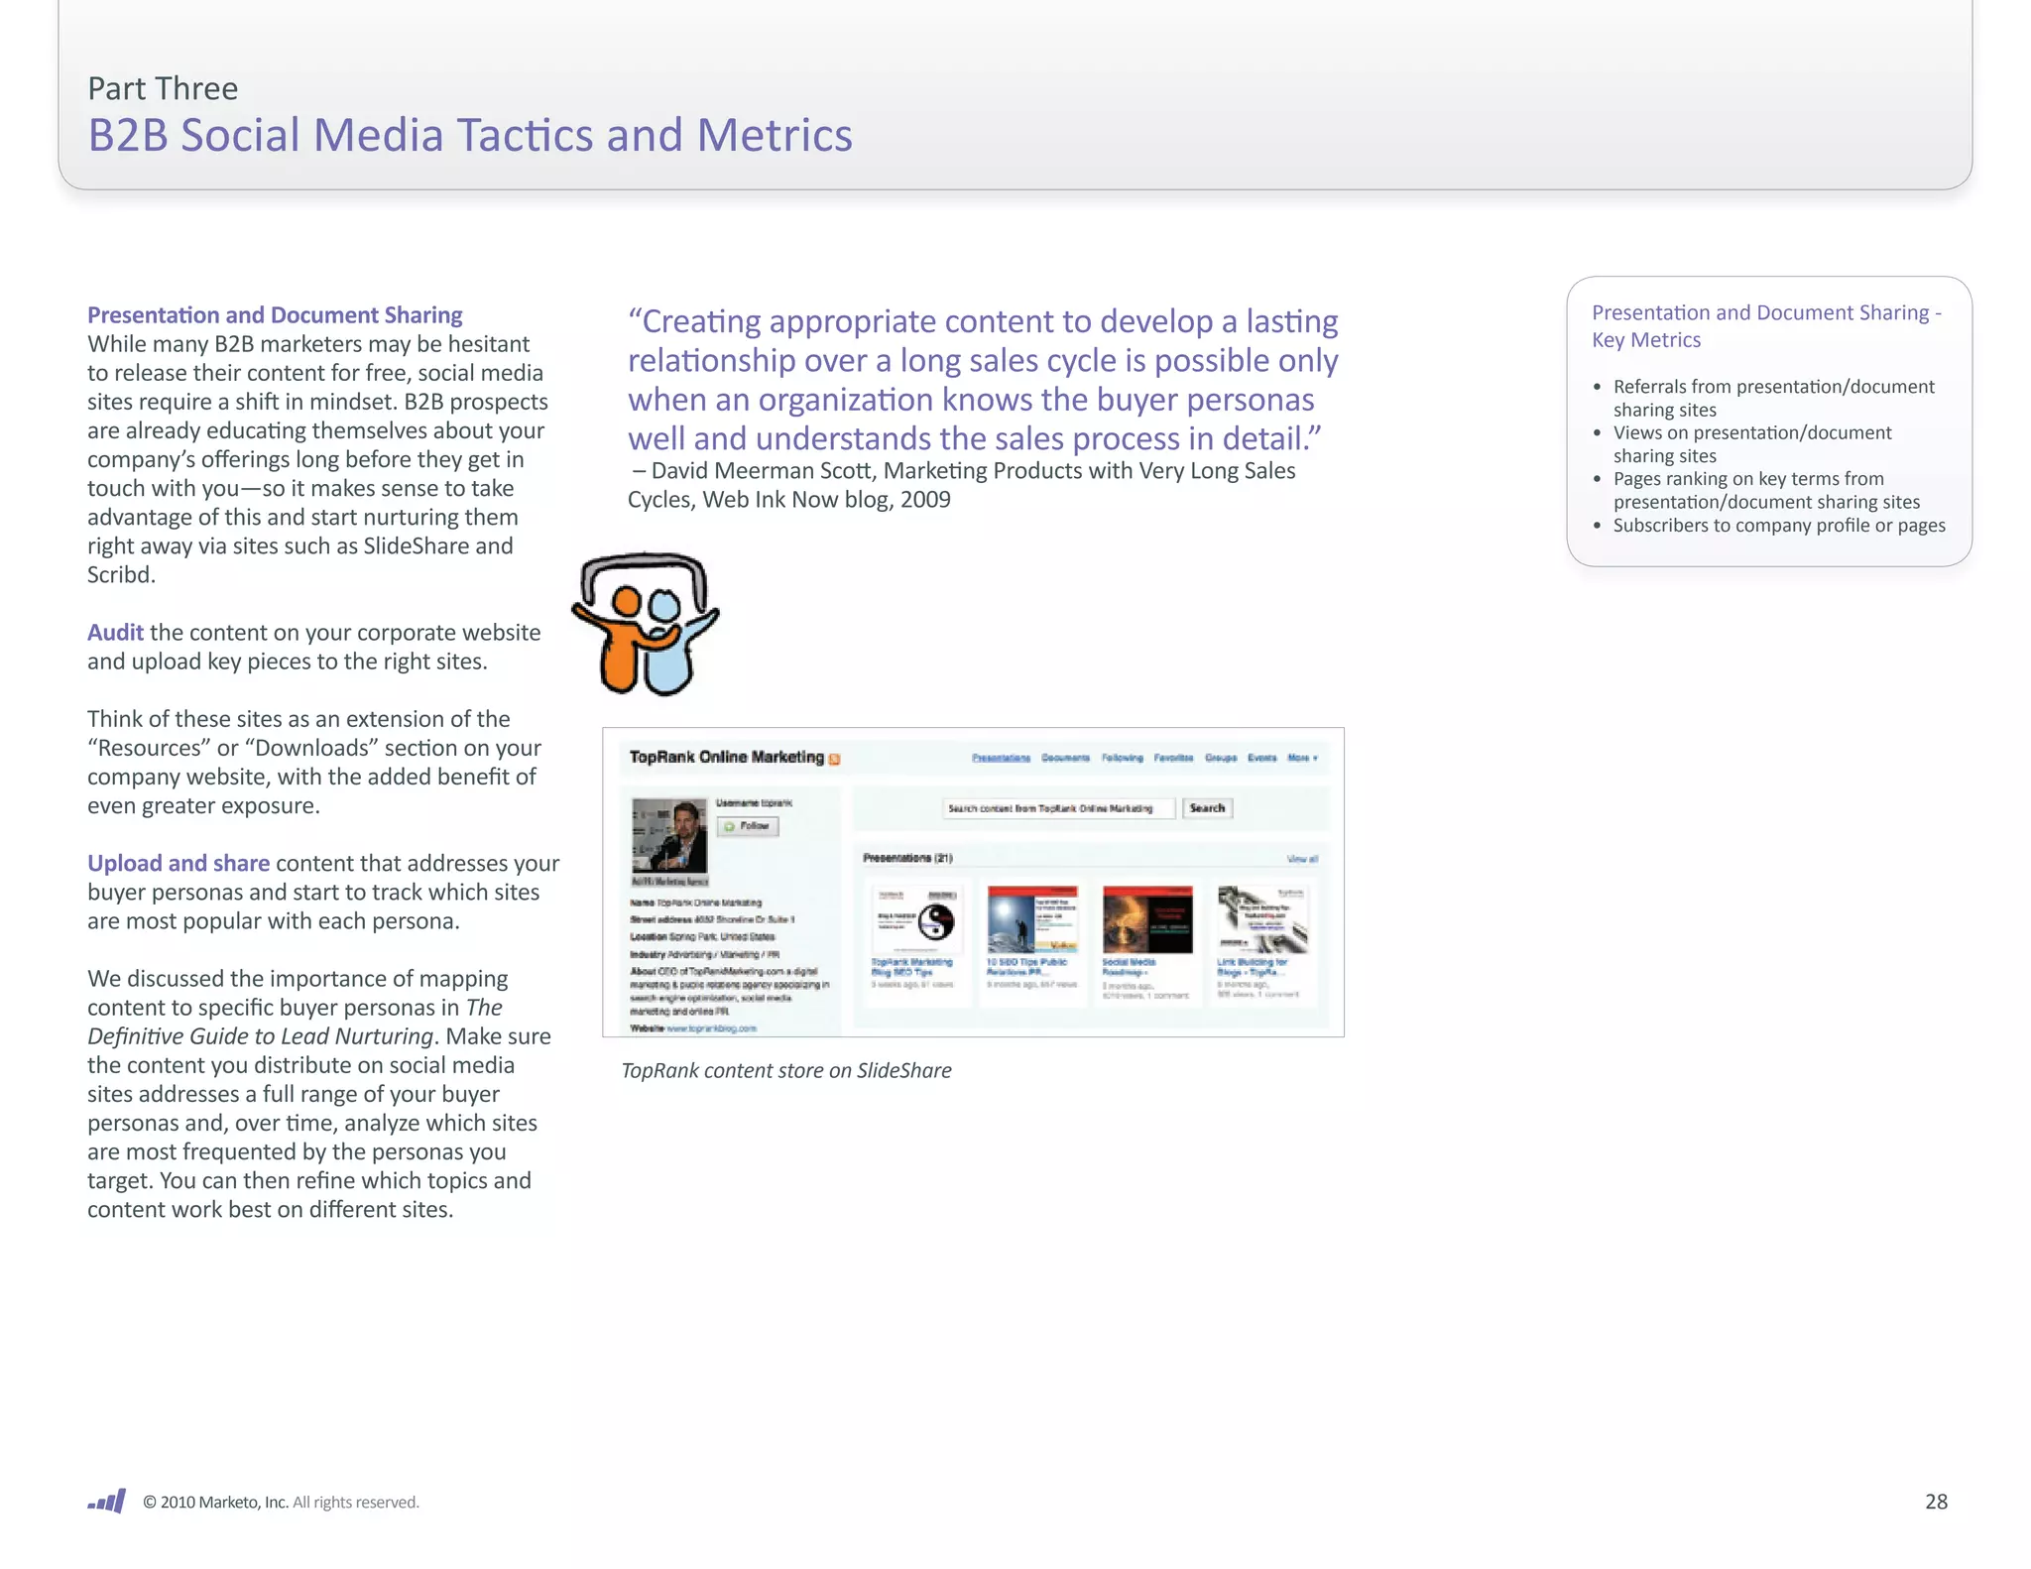
Task: Click the orange RSS feed icon
Action: coord(834,760)
